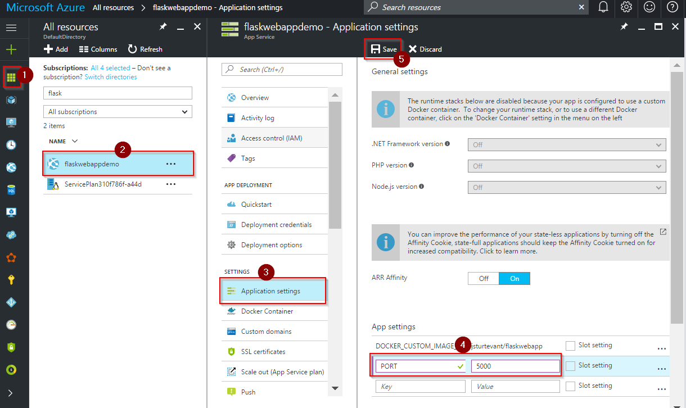Open Activity log menu item
Viewport: 686px width, 408px height.
pyautogui.click(x=274, y=118)
